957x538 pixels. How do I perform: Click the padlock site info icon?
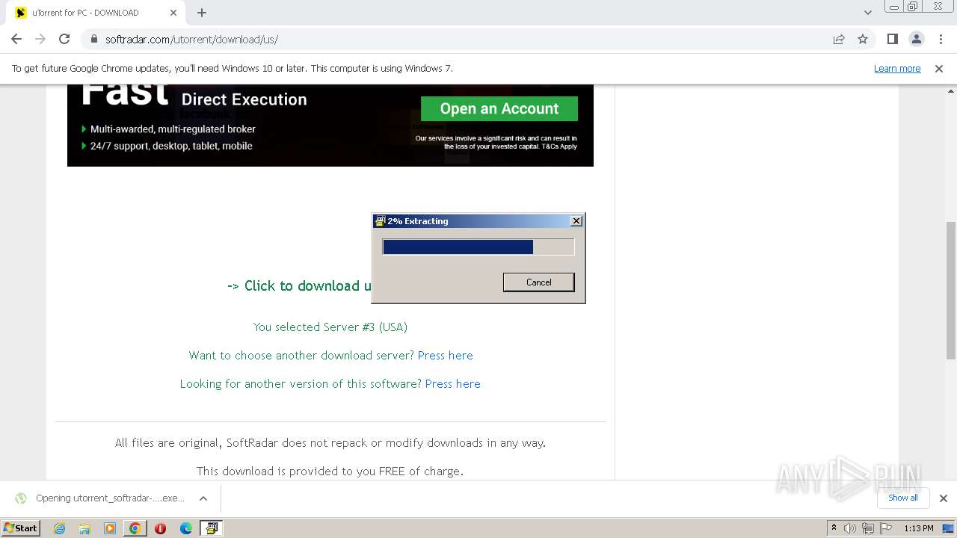[x=94, y=40]
